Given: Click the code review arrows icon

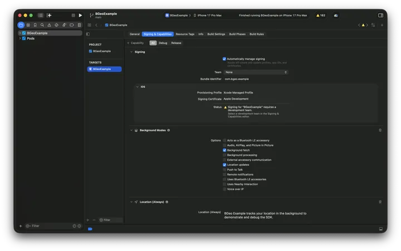Looking at the screenshot, I should coord(373,25).
